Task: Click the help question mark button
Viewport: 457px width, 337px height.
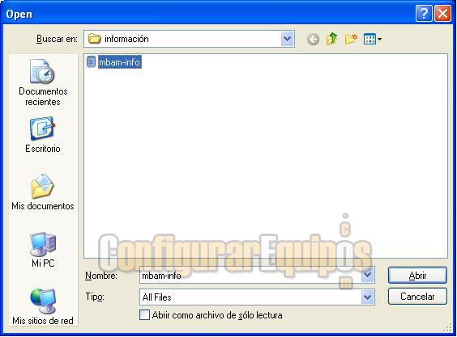Action: click(424, 14)
